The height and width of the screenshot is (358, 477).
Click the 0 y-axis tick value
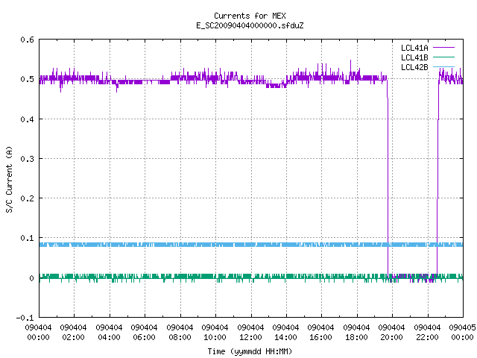(x=31, y=278)
